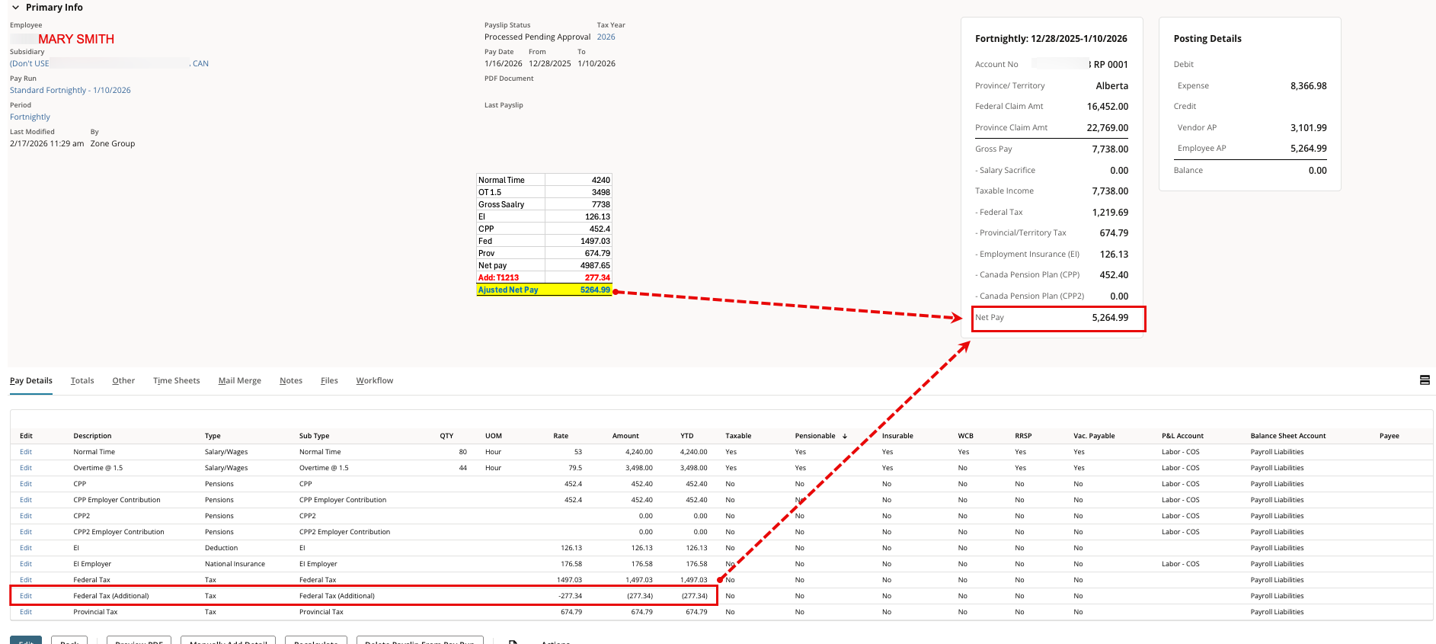Select the OT 1.5 spreadsheet cell
This screenshot has width=1436, height=644.
coord(510,192)
